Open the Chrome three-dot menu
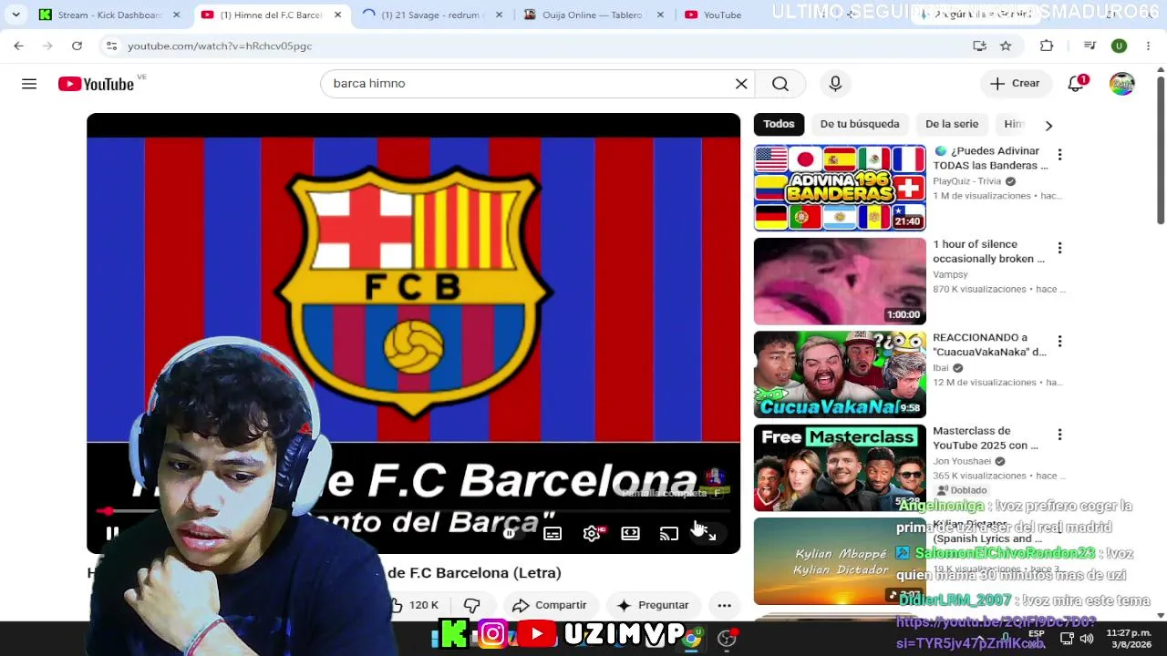The image size is (1167, 656). coord(1148,46)
